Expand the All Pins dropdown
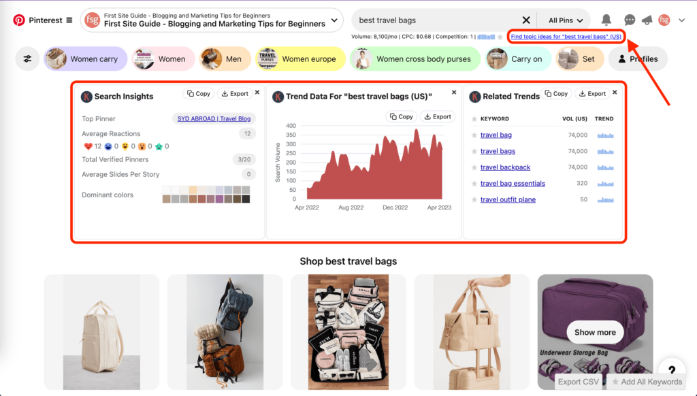Viewport: 697px width, 396px height. (564, 20)
